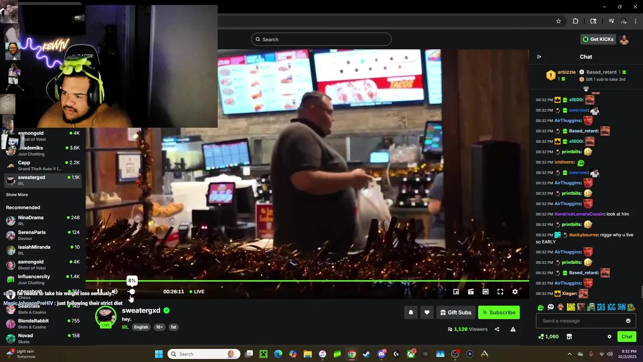Collapse the chat panel with arrow icon
The image size is (643, 362).
point(539,57)
